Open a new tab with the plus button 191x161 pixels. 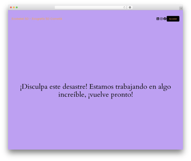(x=181, y=8)
